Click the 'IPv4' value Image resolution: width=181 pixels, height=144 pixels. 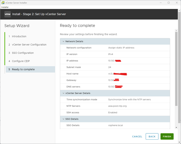click(x=111, y=54)
